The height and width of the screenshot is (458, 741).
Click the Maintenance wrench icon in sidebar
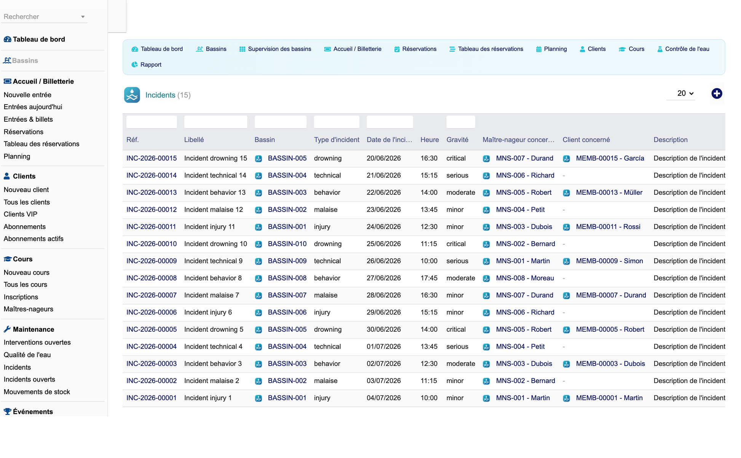(7, 329)
